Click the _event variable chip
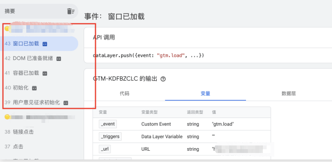This screenshot has height=162, width=332. [x=107, y=124]
